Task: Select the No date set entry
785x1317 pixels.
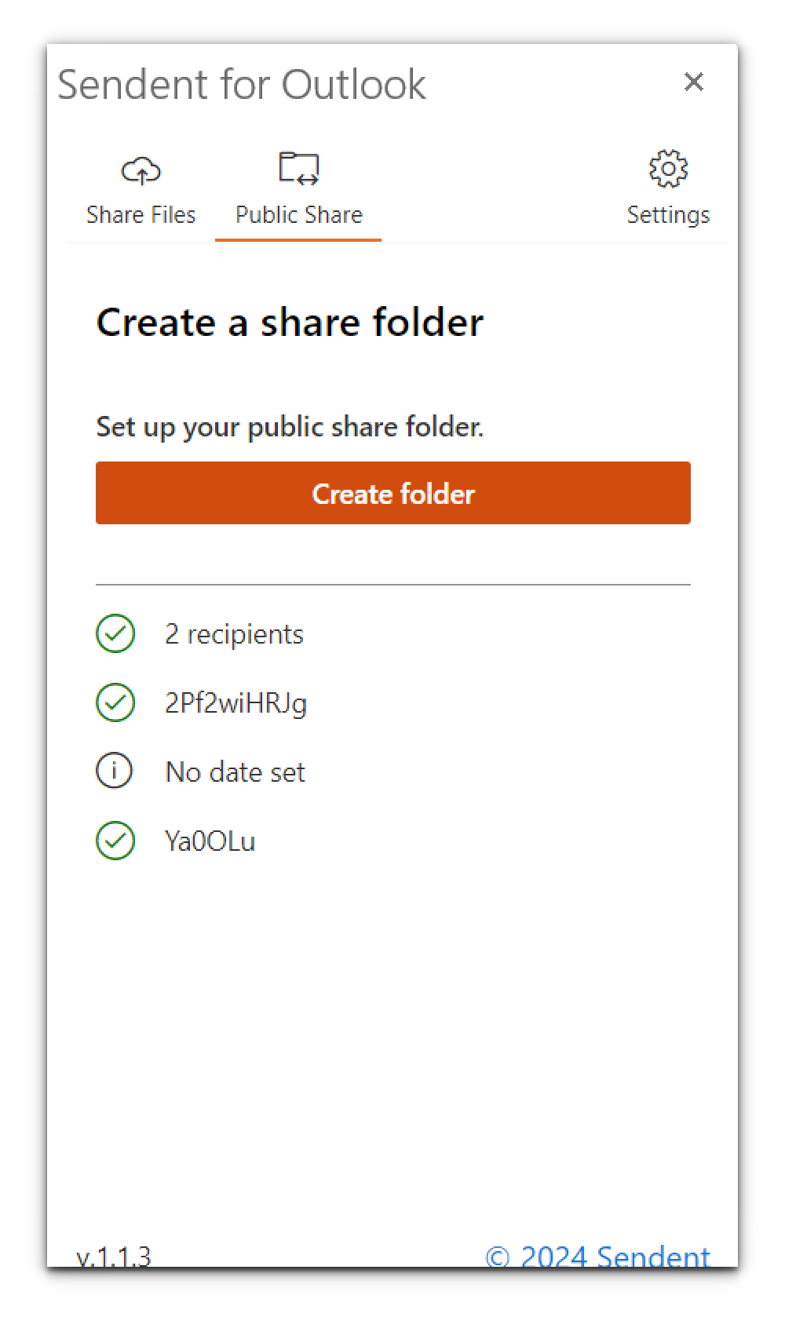Action: coord(235,771)
